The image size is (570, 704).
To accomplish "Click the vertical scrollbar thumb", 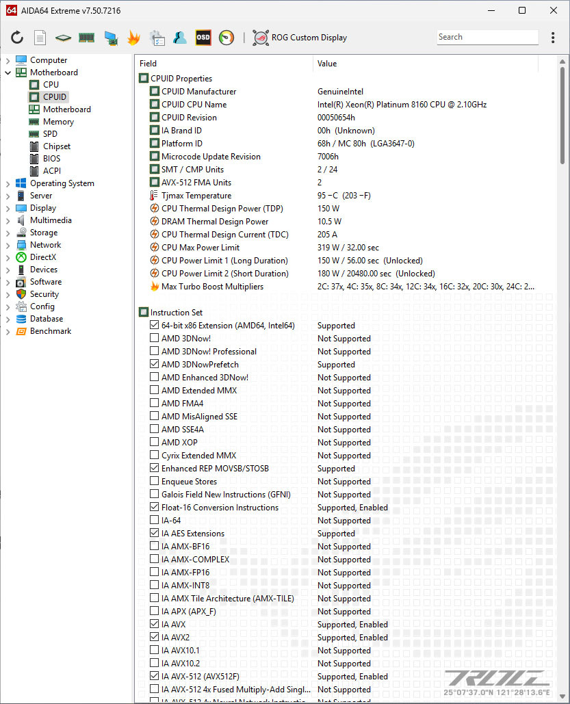I will [x=562, y=116].
